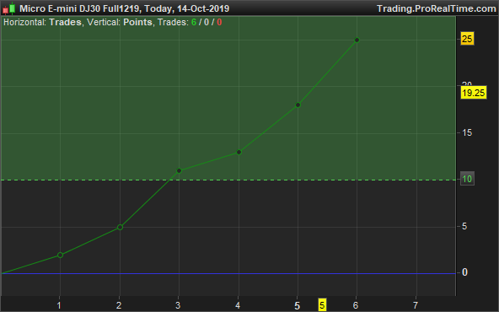Click the green winning trades count 6

tap(194, 22)
